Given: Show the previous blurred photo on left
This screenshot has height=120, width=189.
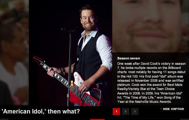Looking at the screenshot, I should 14,53.
